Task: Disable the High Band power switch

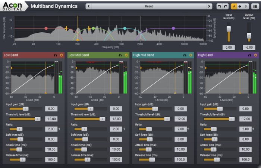Action: [255, 55]
